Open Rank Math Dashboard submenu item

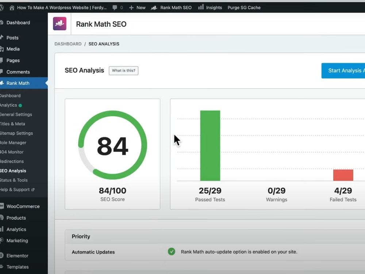coord(10,96)
